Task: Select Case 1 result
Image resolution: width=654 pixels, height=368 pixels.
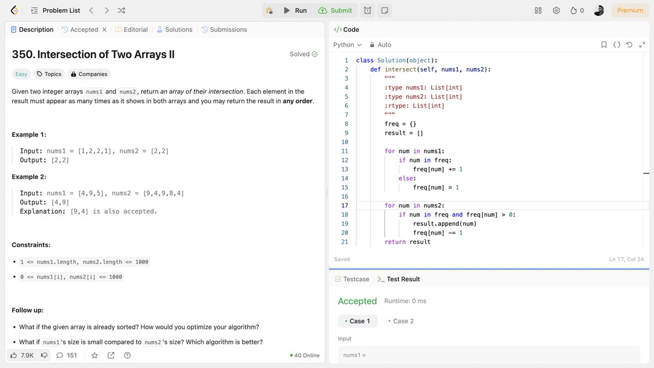Action: coord(357,321)
